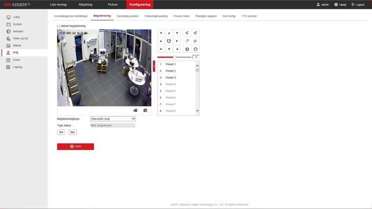Open the Planlagte opgaver tab
This screenshot has width=372, height=209.
pyautogui.click(x=206, y=16)
